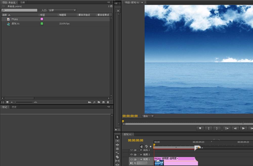The width and height of the screenshot is (253, 166).
Task: Hide 视频 2 track with eye icon
Action: [x=131, y=155]
